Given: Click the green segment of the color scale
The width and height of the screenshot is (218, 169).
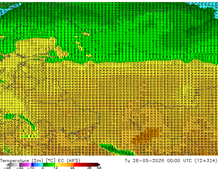Looking at the screenshot, I should (49, 165).
